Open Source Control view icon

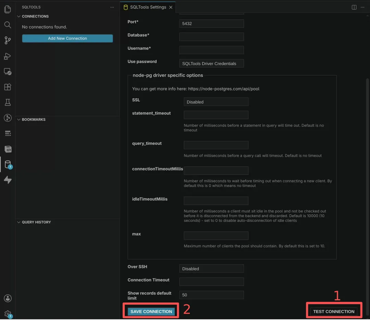(x=8, y=40)
